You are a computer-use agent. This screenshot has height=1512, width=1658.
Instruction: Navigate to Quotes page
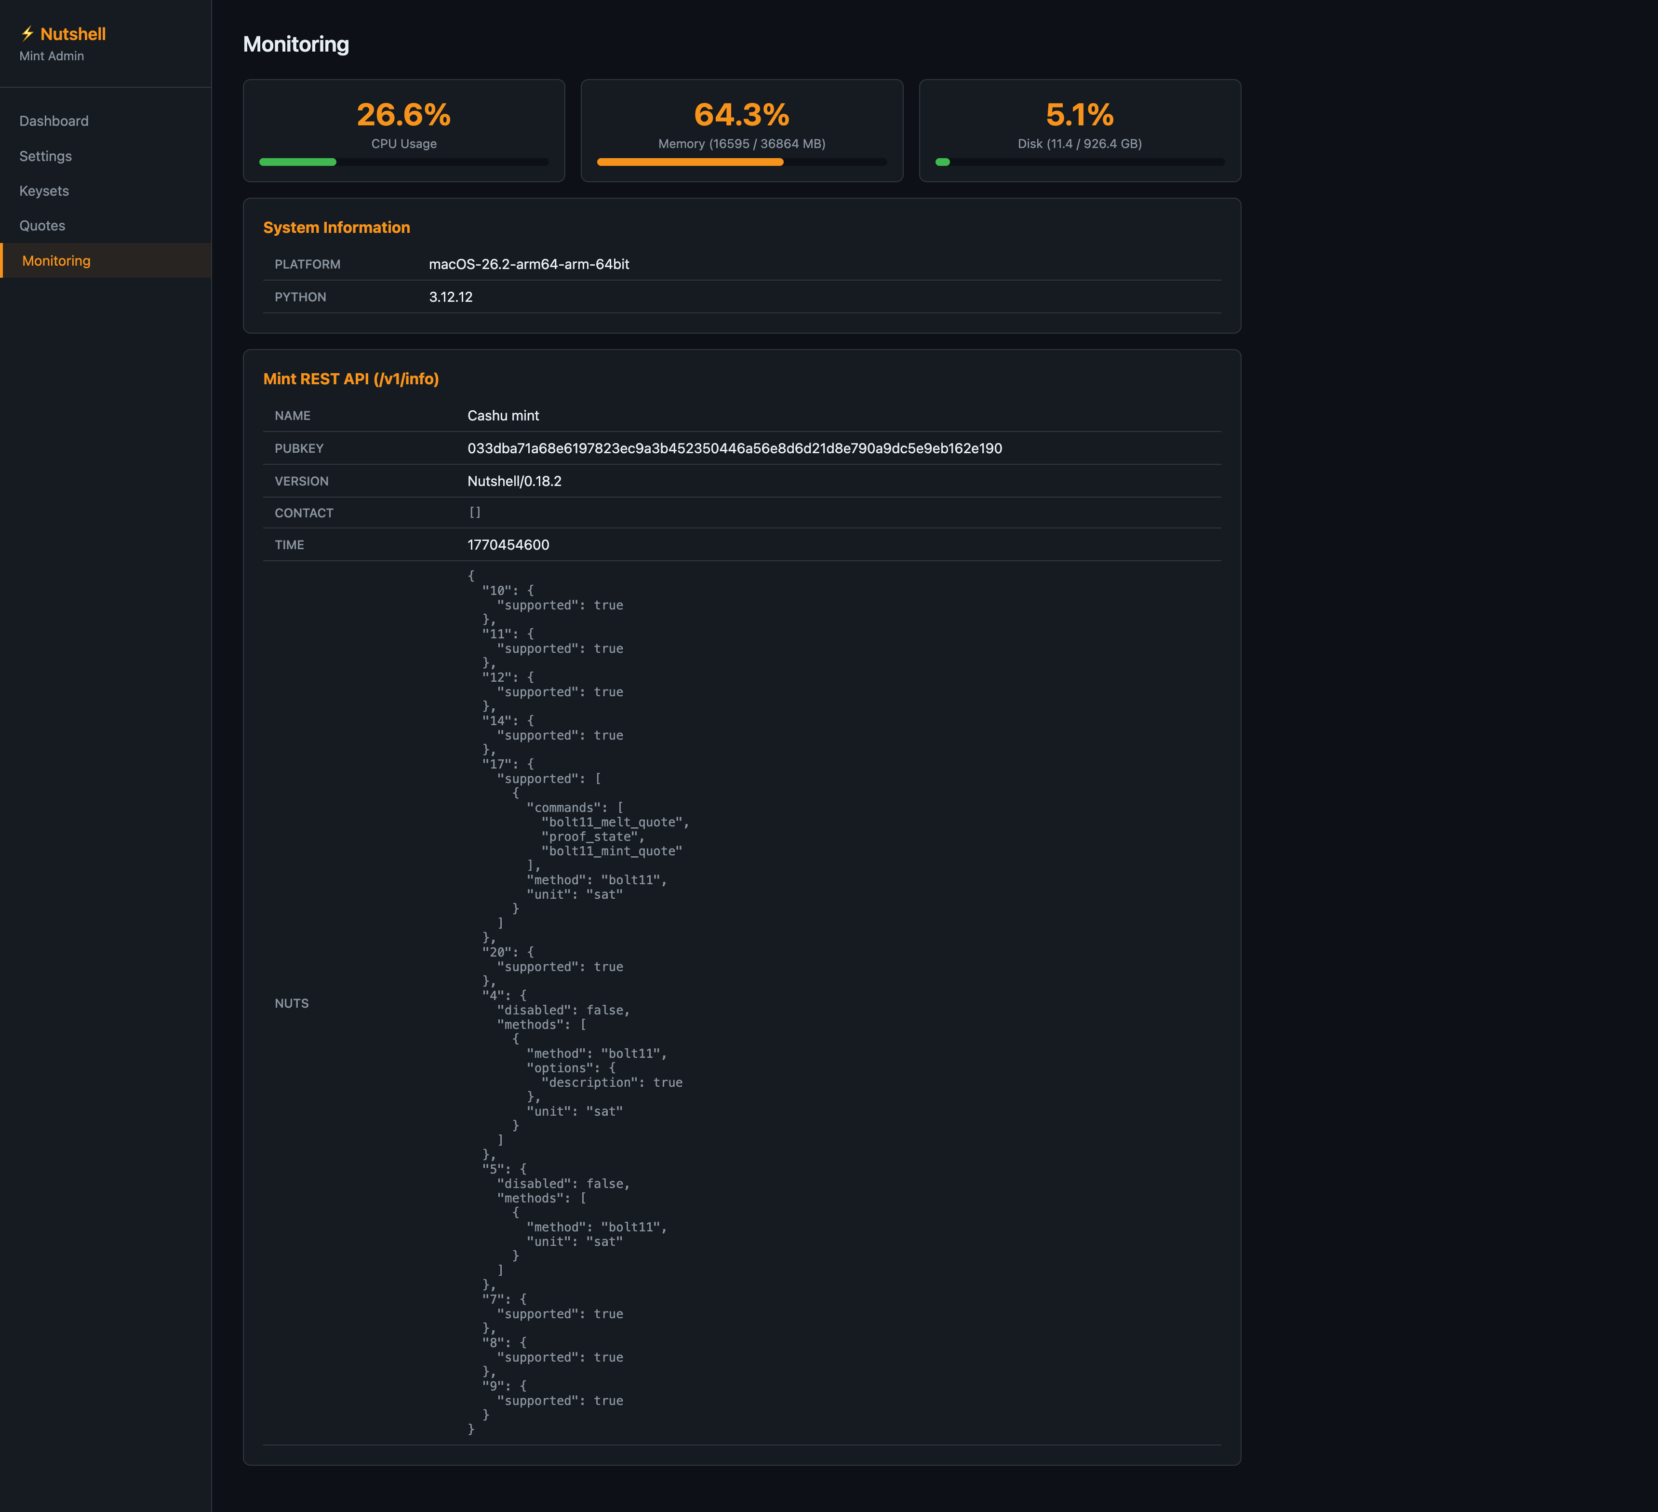pyautogui.click(x=42, y=225)
